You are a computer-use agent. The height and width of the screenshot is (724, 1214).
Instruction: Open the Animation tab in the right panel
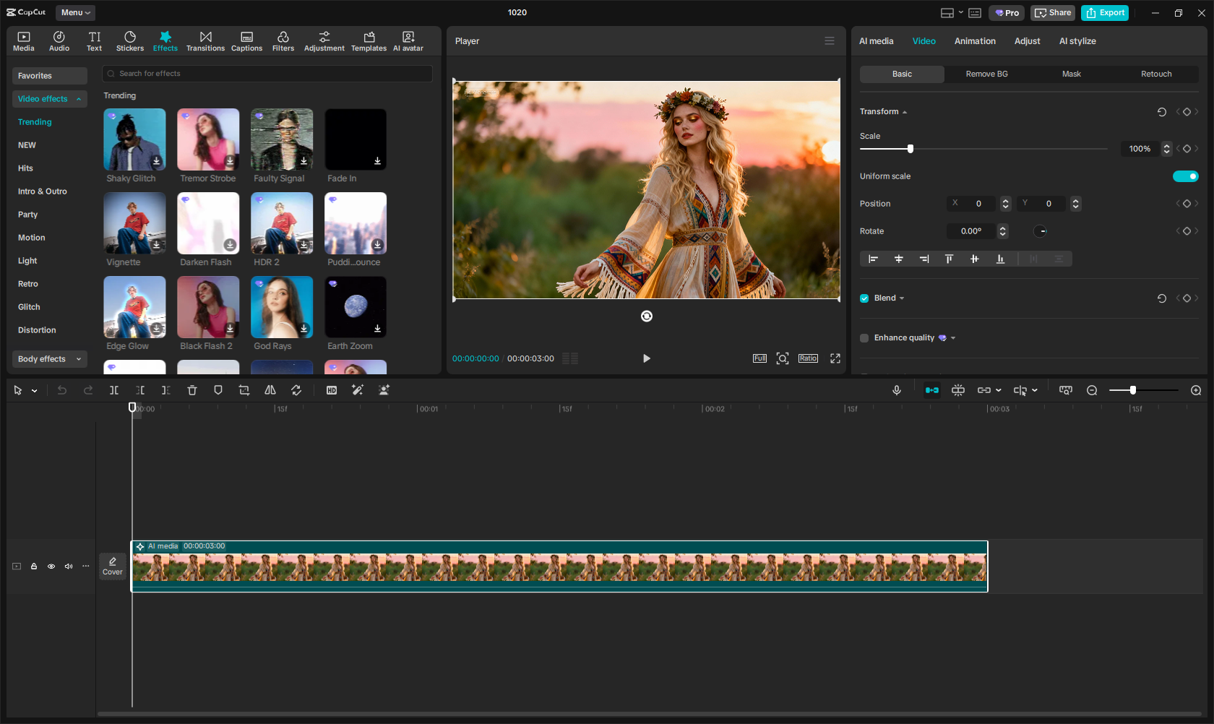point(974,41)
